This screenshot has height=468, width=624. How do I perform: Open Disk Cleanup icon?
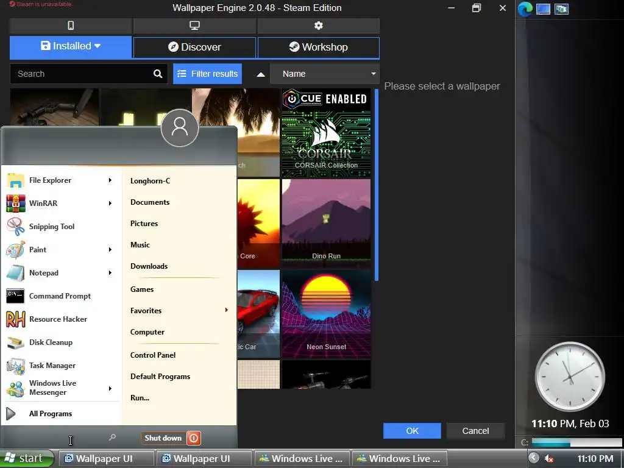coord(15,342)
